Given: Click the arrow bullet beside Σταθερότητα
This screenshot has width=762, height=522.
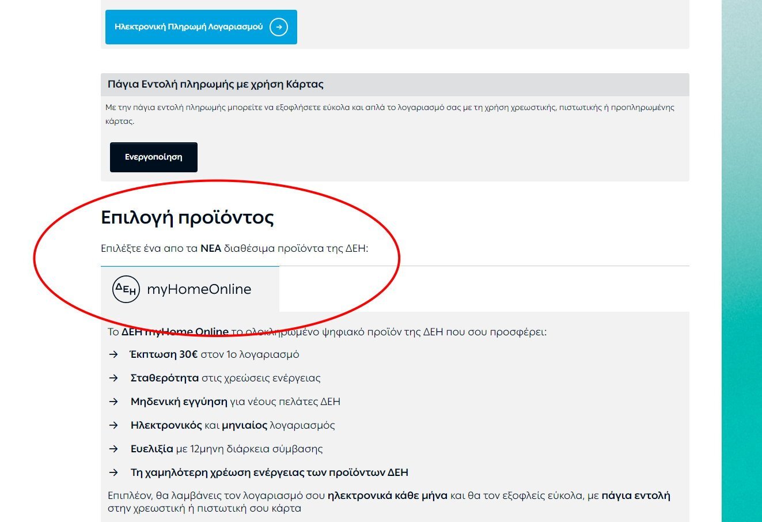Looking at the screenshot, I should pos(113,378).
